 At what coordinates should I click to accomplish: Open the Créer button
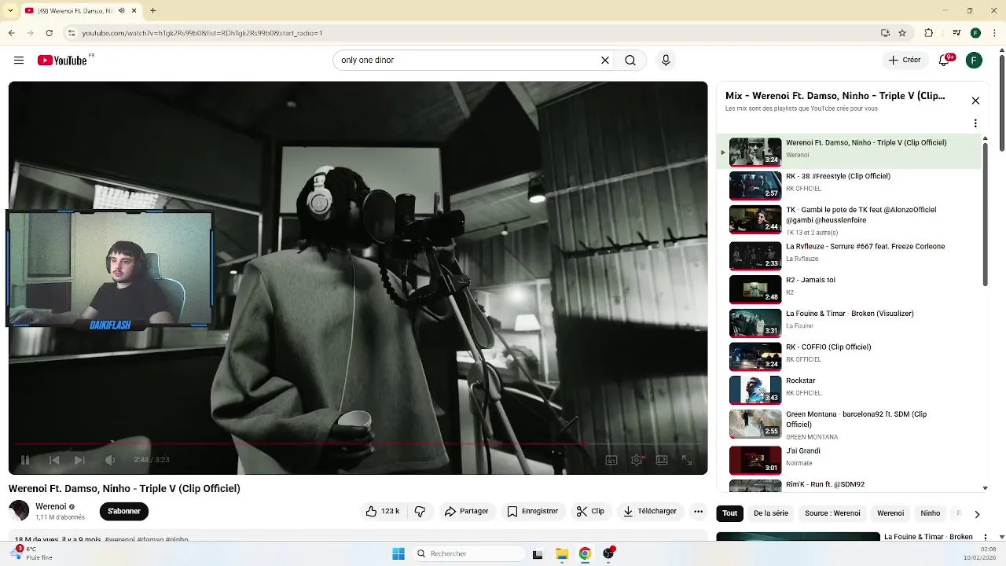(x=905, y=61)
